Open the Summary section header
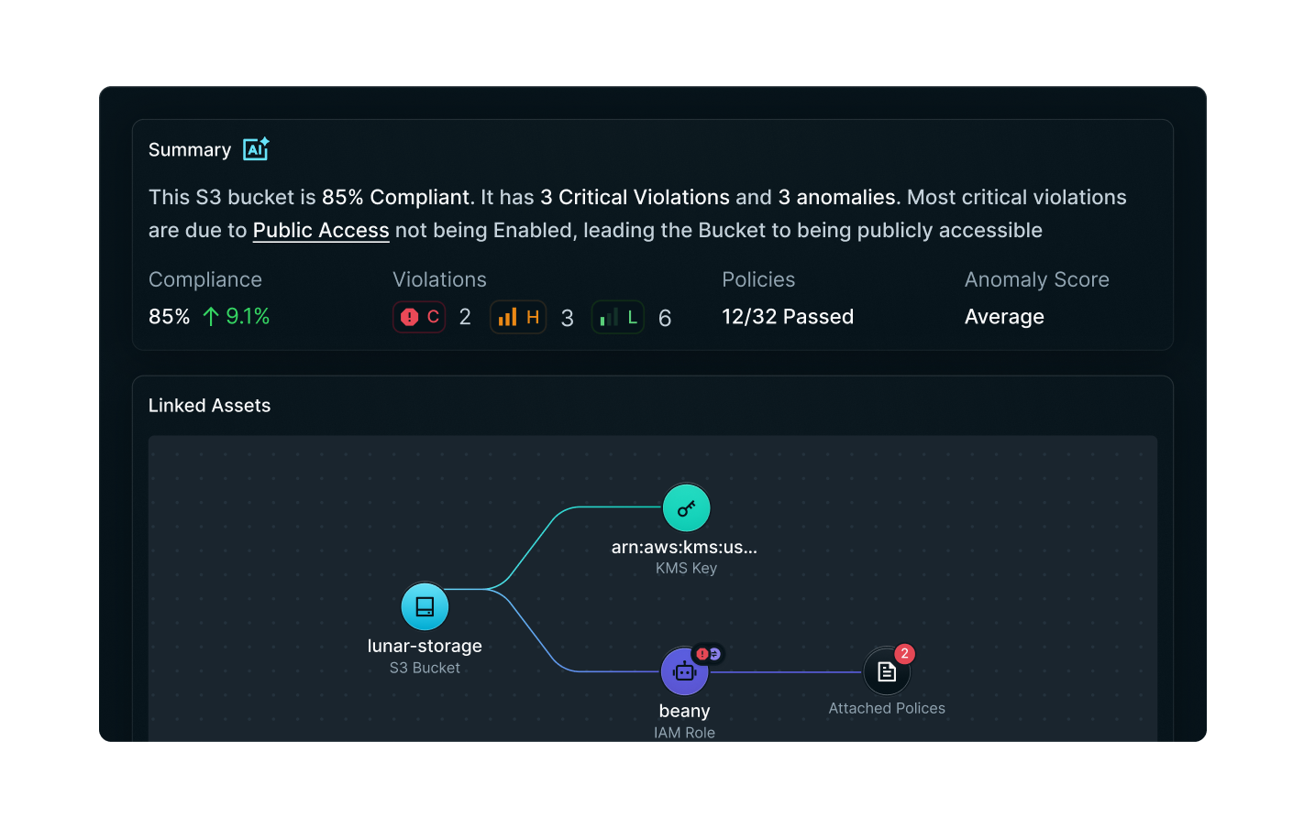The height and width of the screenshot is (828, 1304). 189,149
